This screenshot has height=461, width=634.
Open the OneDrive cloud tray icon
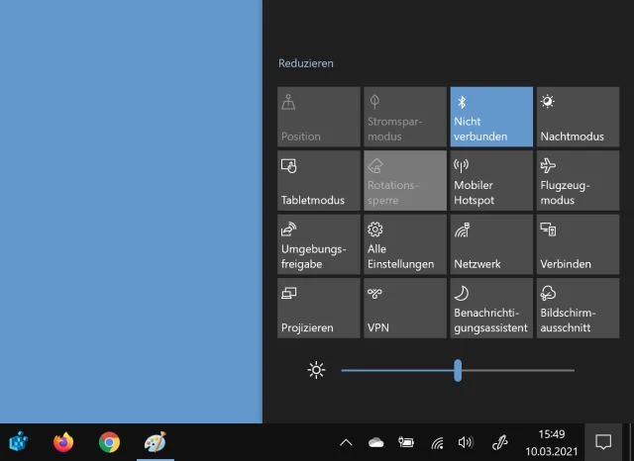[375, 442]
